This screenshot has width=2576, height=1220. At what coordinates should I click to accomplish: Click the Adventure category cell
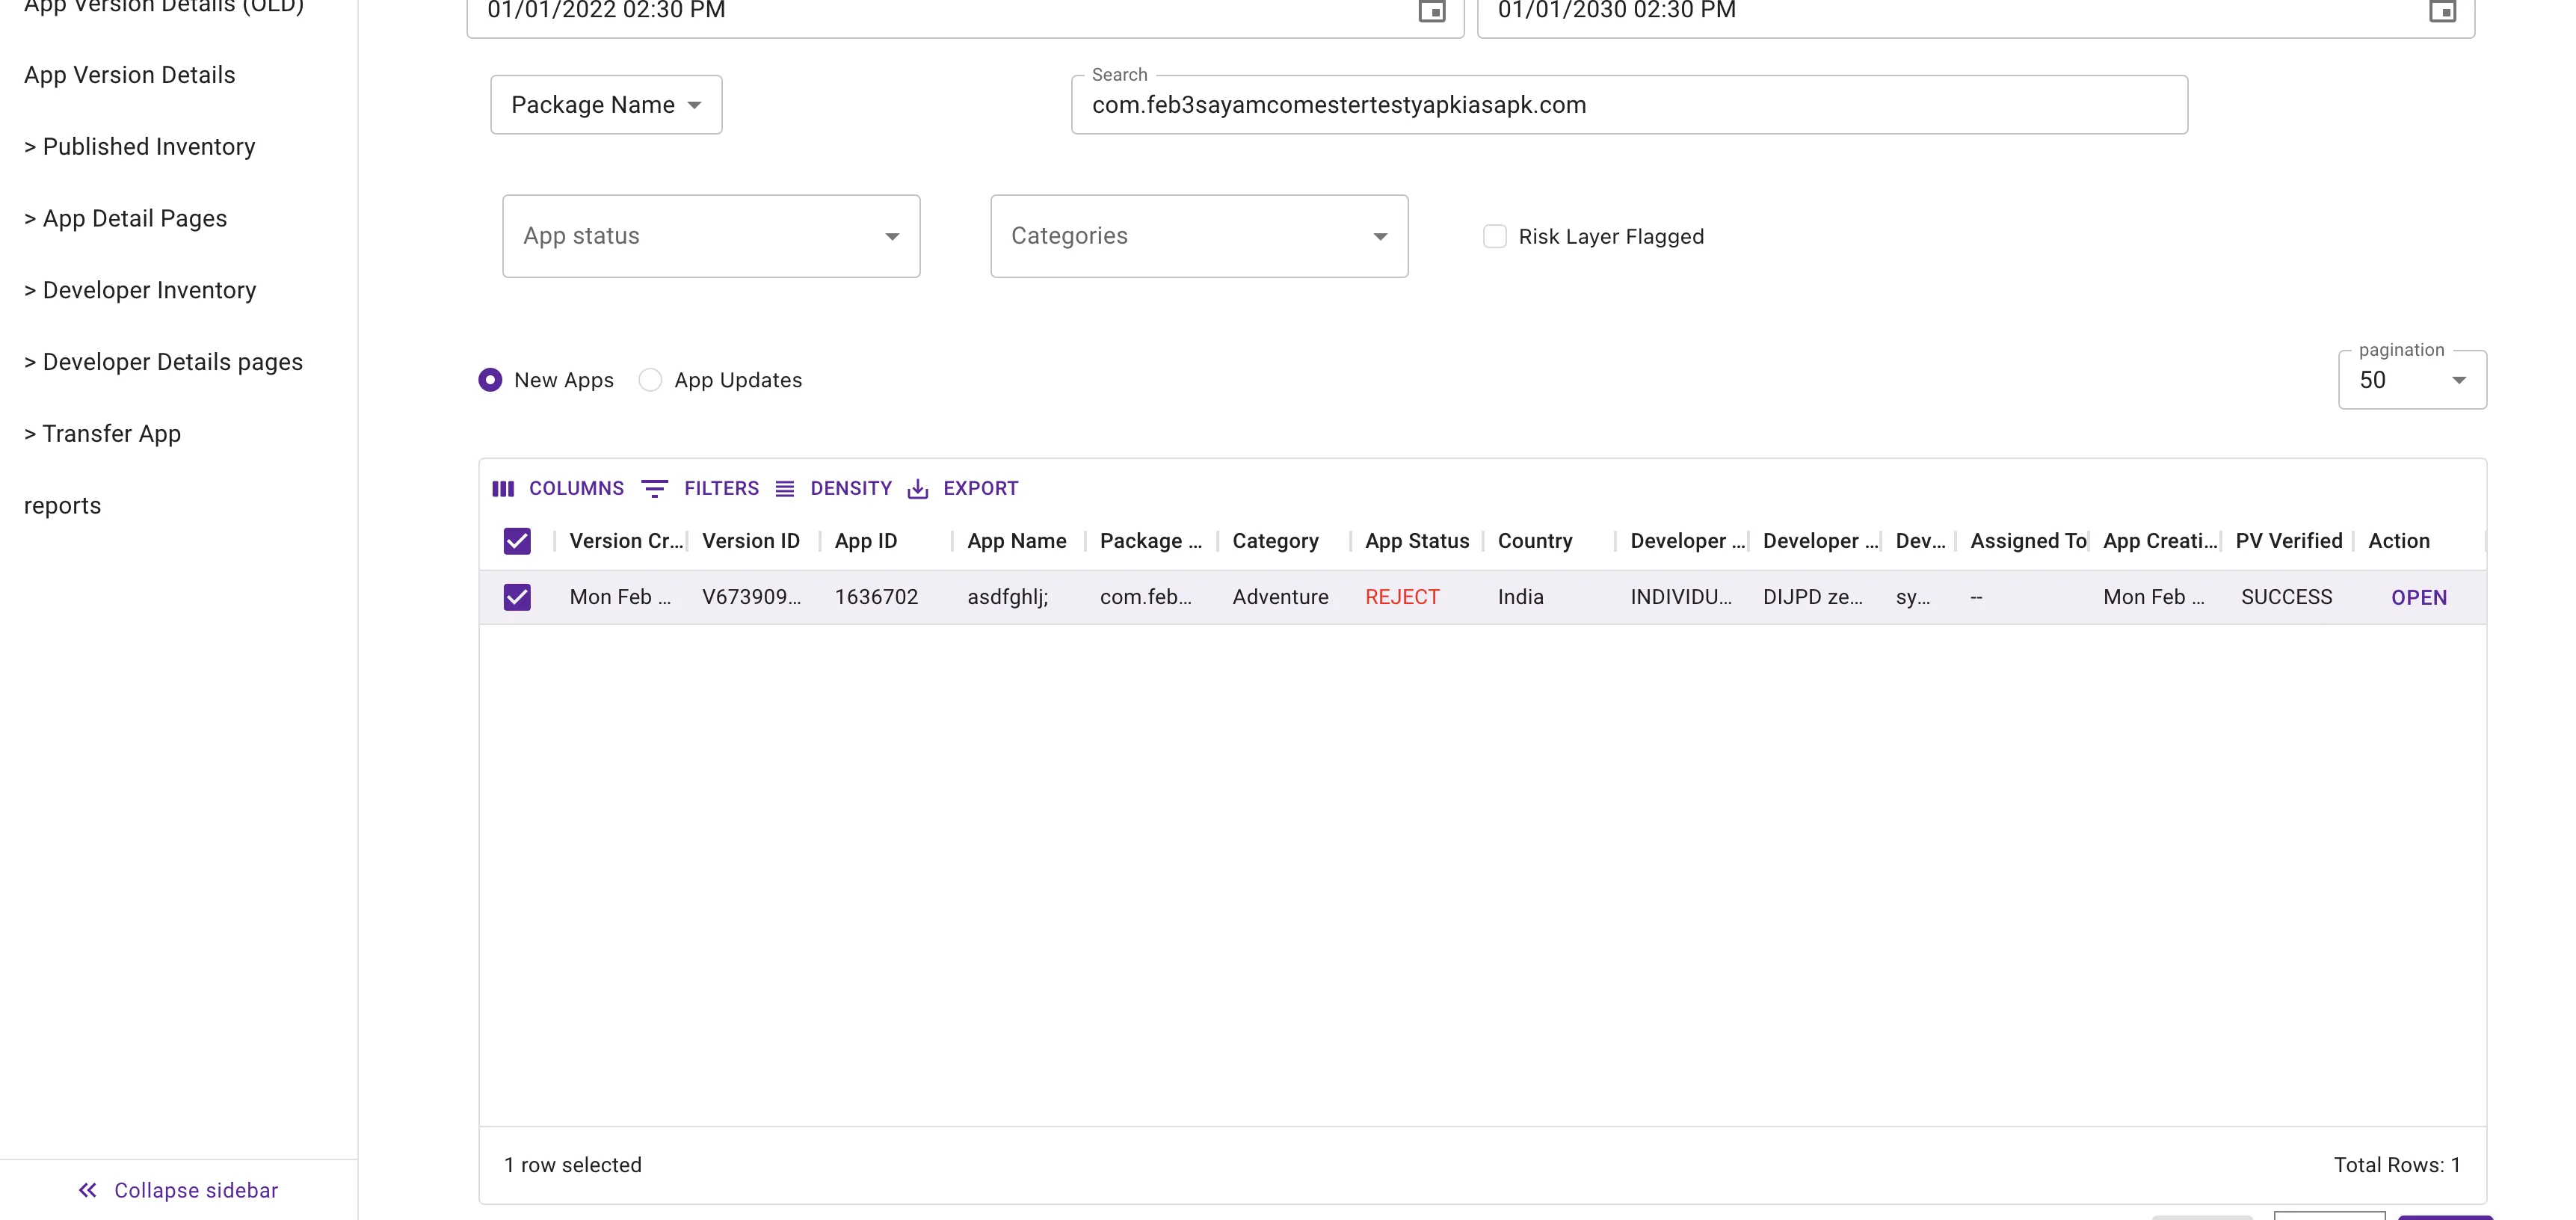click(1280, 597)
